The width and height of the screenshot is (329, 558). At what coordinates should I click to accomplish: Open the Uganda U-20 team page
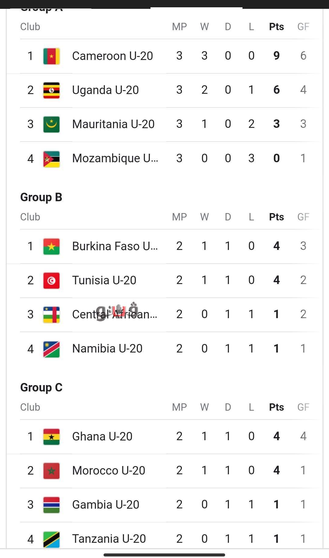click(105, 90)
